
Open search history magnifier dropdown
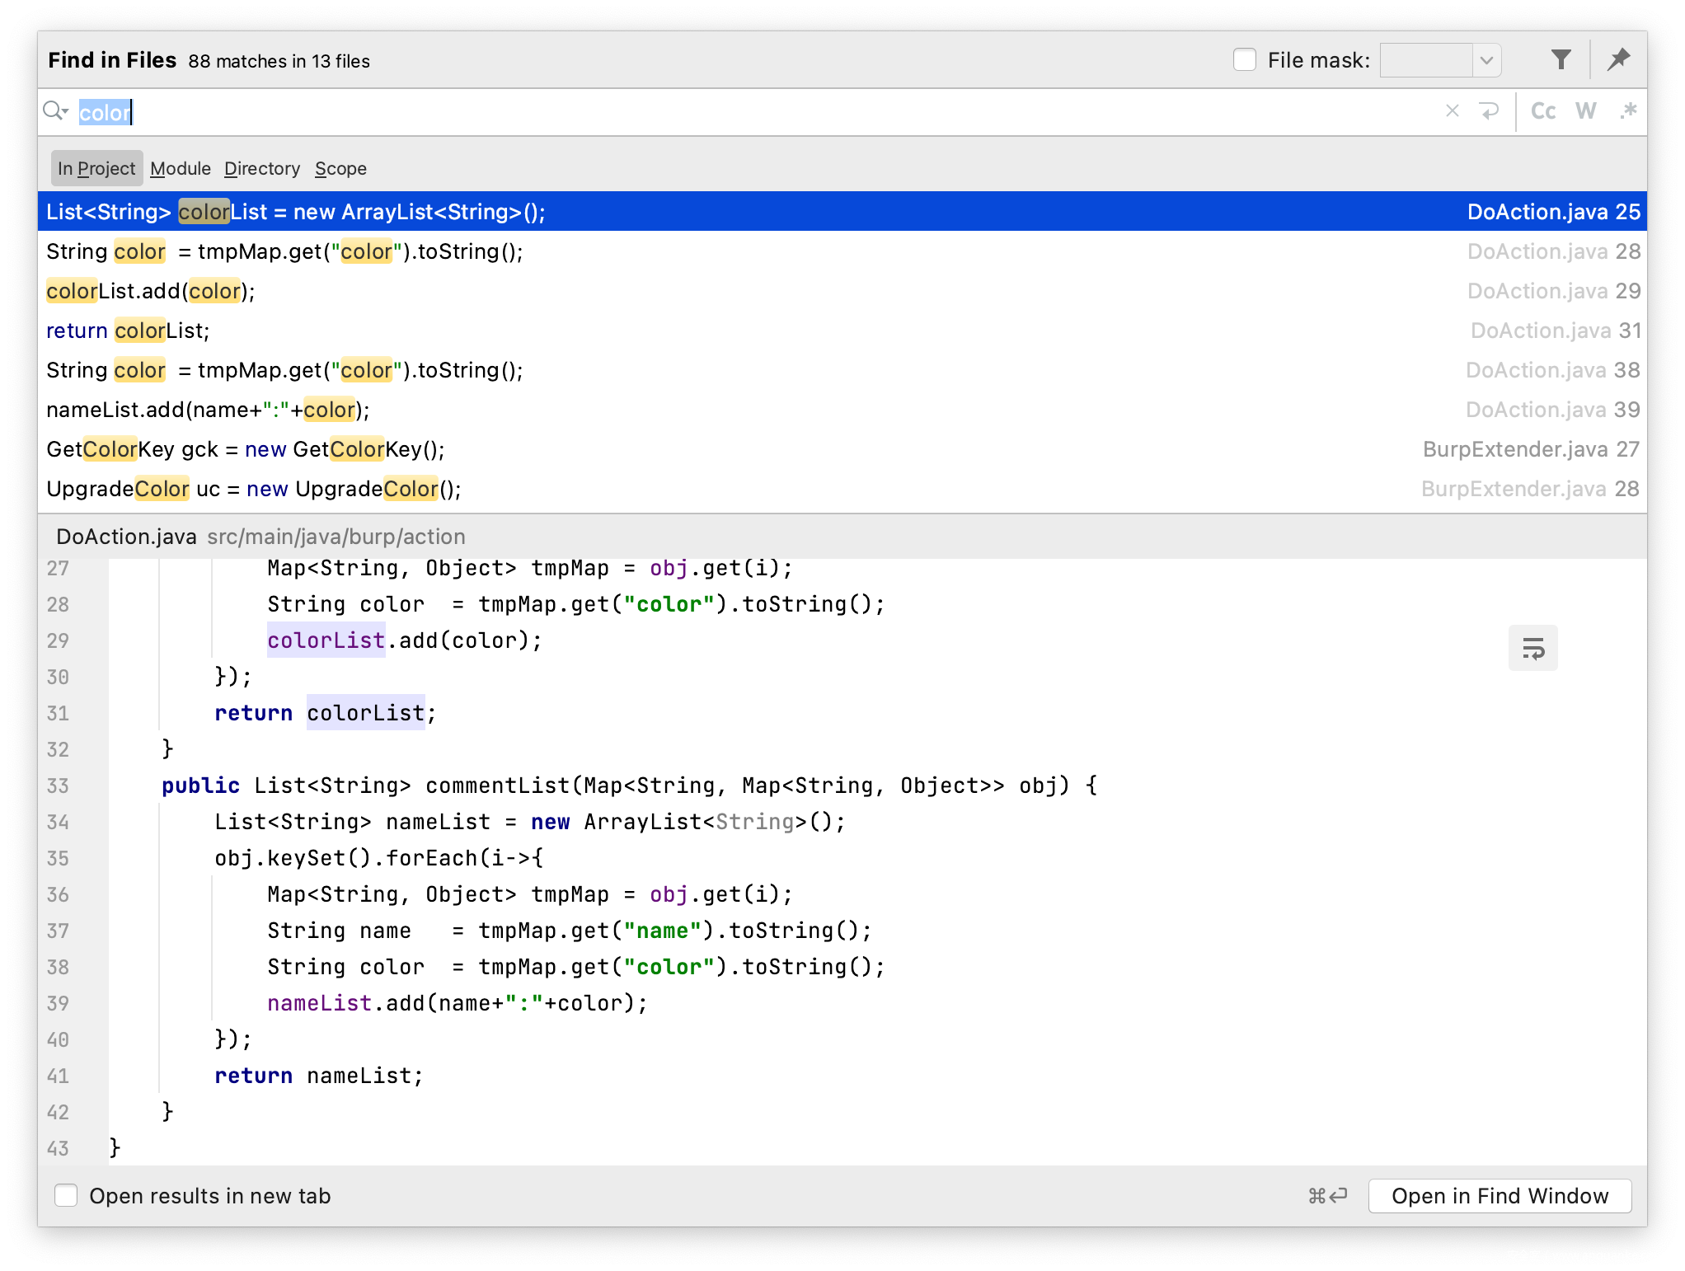tap(56, 111)
